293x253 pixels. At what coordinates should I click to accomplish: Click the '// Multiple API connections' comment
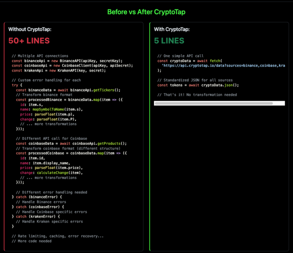(40, 56)
